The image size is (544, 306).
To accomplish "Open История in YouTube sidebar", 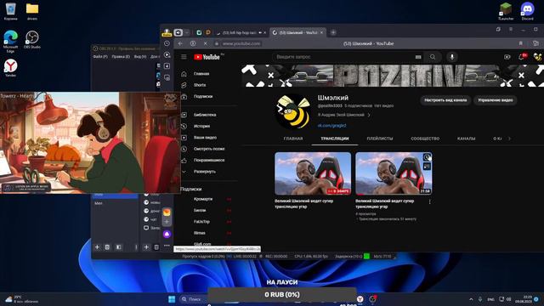I will tap(201, 127).
